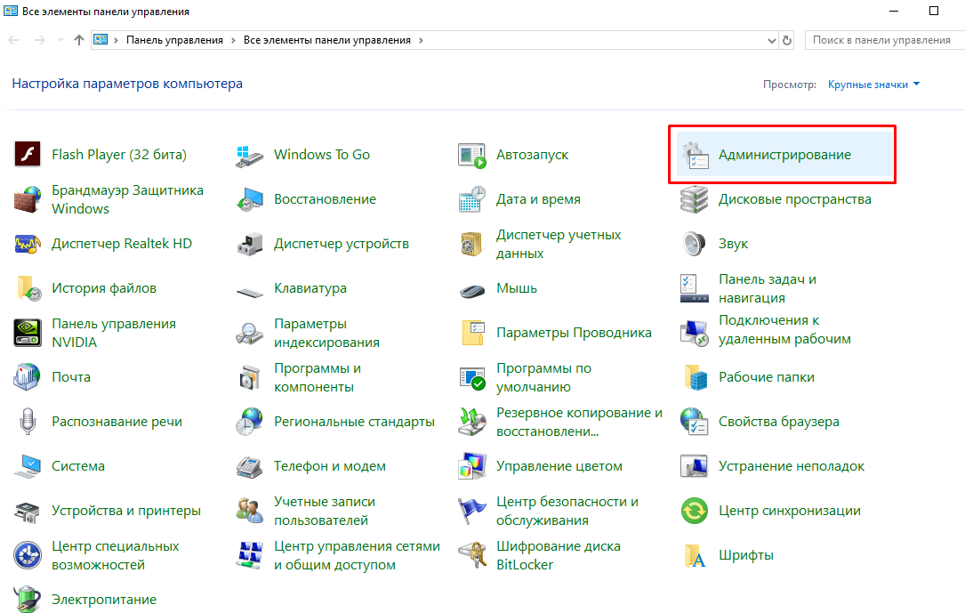Open the Дата и время icon

[472, 199]
